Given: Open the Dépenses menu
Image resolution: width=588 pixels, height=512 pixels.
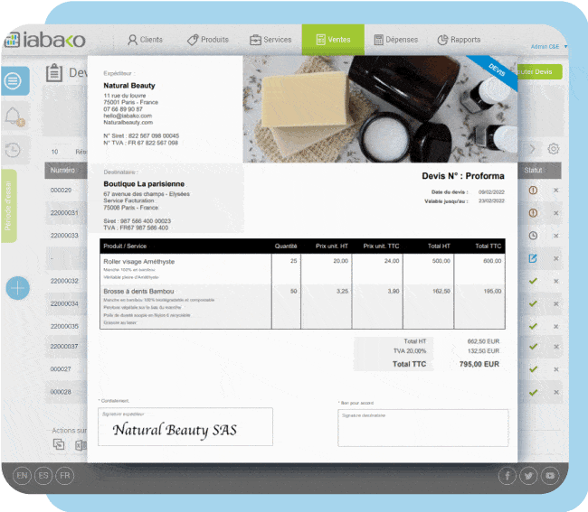Looking at the screenshot, I should click(x=396, y=40).
